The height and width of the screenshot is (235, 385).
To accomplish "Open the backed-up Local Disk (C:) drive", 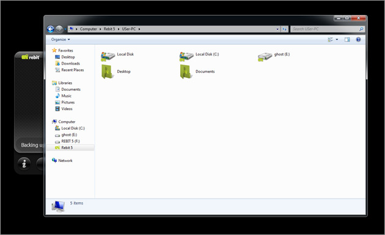I will point(199,57).
